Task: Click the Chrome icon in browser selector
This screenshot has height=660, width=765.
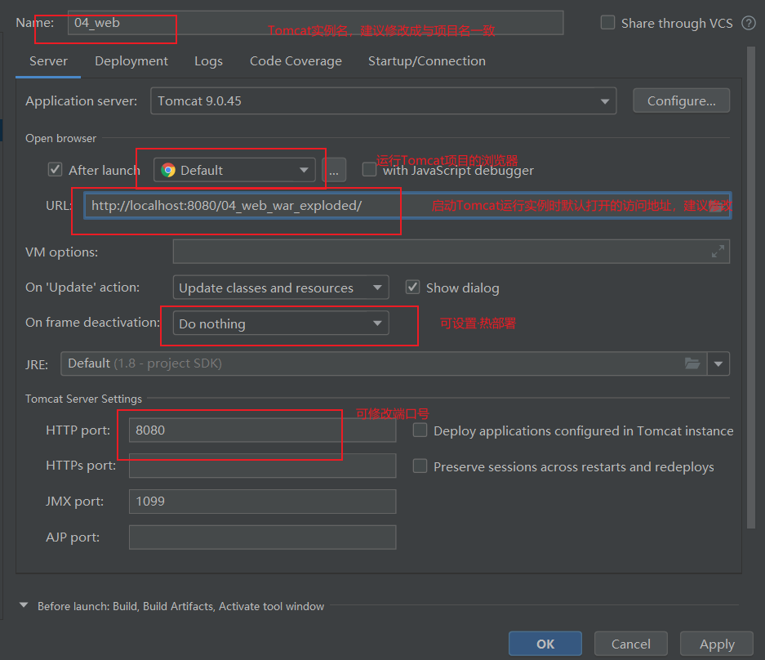Action: tap(168, 170)
